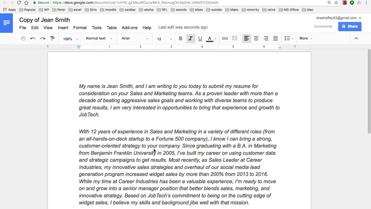Select the Paint format tool
Viewport: 371px width, 209px height.
[52, 38]
